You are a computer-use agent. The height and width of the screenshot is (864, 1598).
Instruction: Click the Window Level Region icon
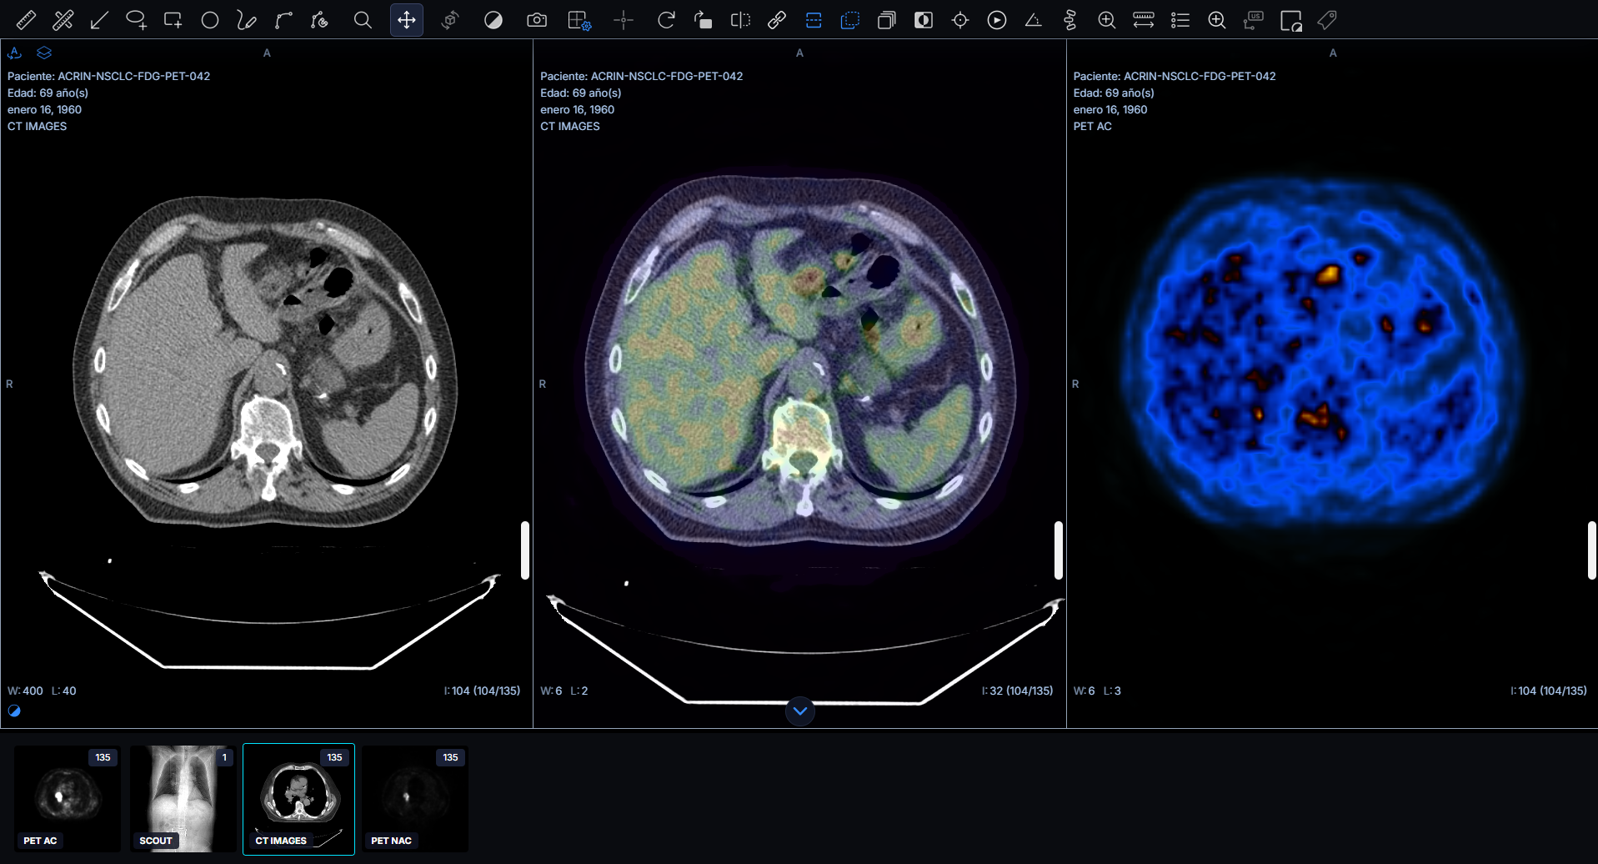(1291, 20)
